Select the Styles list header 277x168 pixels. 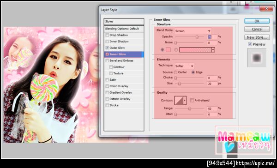pyautogui.click(x=124, y=22)
